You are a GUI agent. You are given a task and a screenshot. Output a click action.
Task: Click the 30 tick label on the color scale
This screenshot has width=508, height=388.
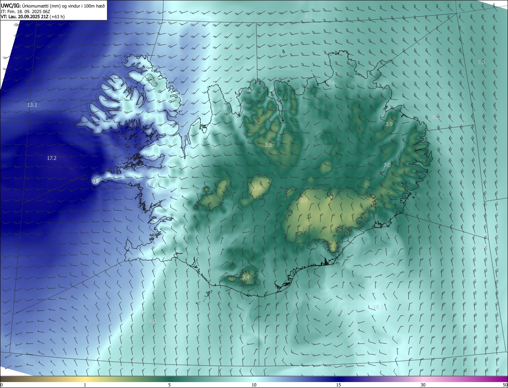tap(423, 385)
